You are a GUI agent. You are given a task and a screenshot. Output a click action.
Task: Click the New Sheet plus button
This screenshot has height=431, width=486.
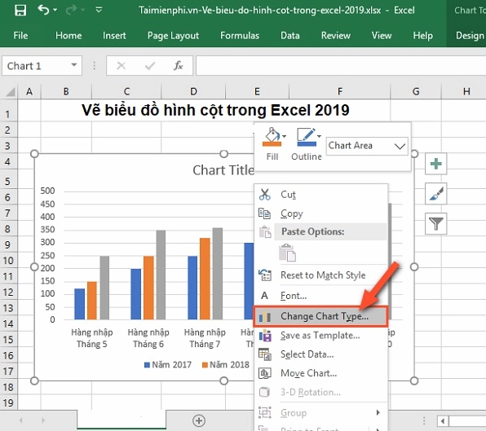pos(199,420)
